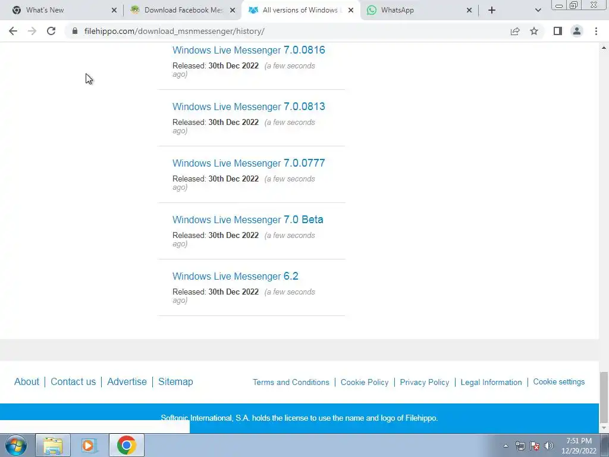Open Windows Live Messenger 7.0.0816 link
Viewport: 609px width, 457px height.
pos(249,50)
